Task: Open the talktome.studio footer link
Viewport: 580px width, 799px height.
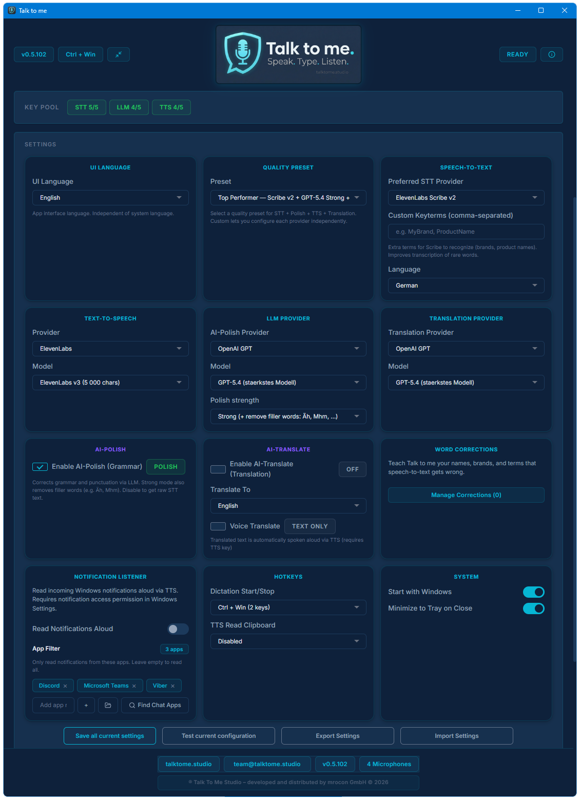Action: tap(188, 764)
